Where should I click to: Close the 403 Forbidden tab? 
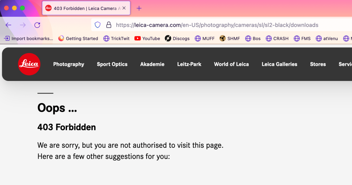click(124, 8)
